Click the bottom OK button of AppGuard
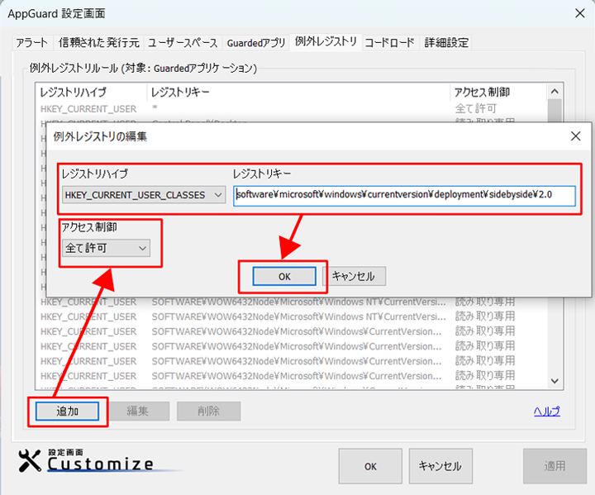The width and height of the screenshot is (595, 495). click(x=371, y=466)
